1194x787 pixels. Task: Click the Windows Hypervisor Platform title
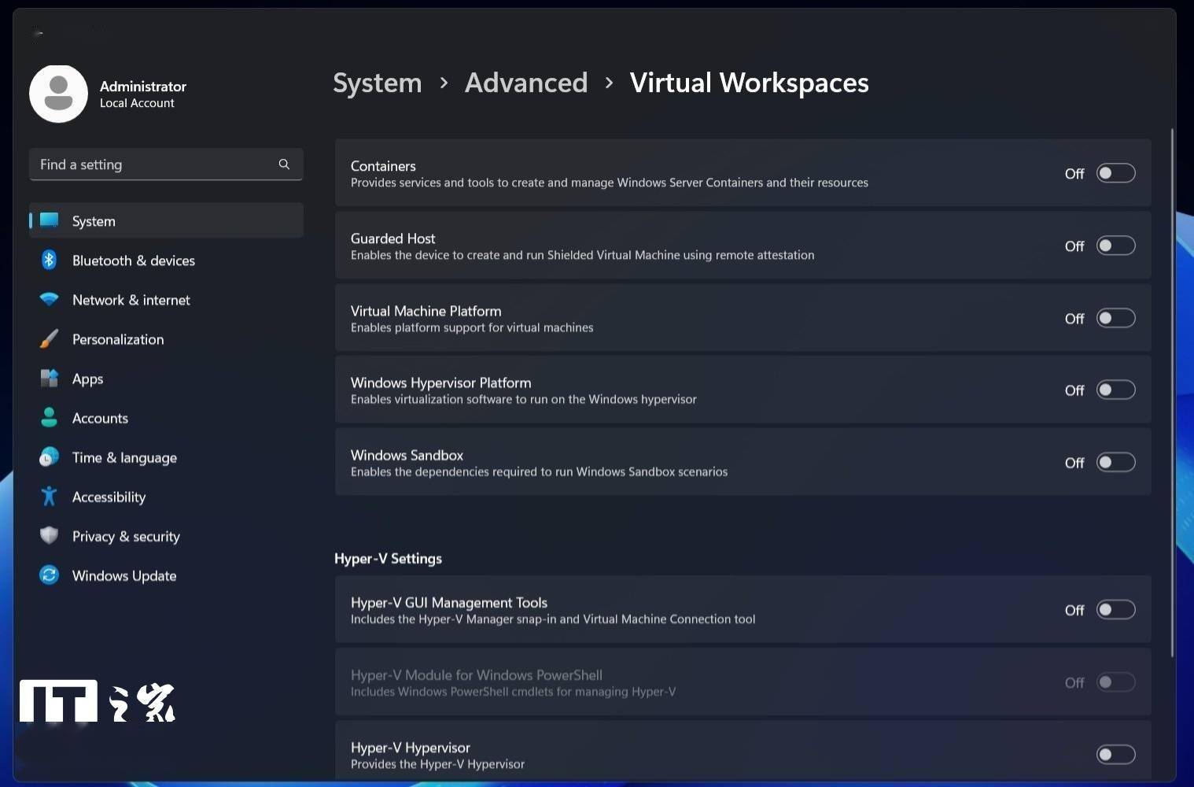click(x=440, y=382)
